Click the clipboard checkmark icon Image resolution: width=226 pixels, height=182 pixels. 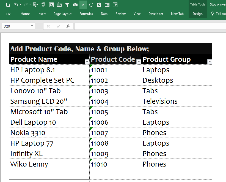click(x=99, y=5)
